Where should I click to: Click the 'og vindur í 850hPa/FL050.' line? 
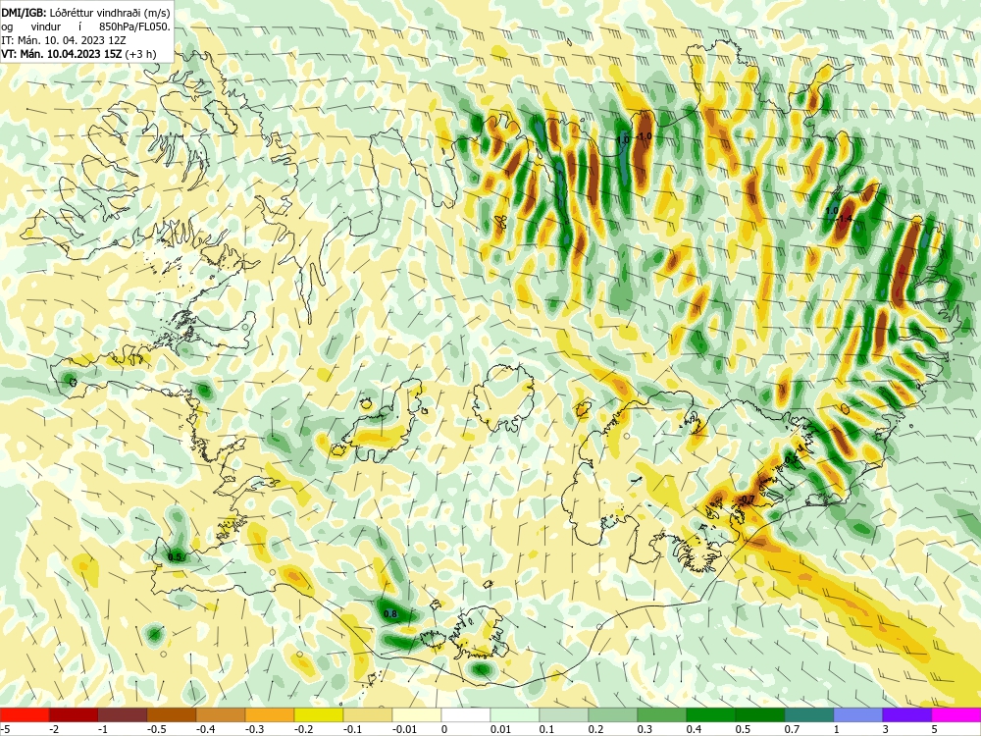click(x=85, y=26)
